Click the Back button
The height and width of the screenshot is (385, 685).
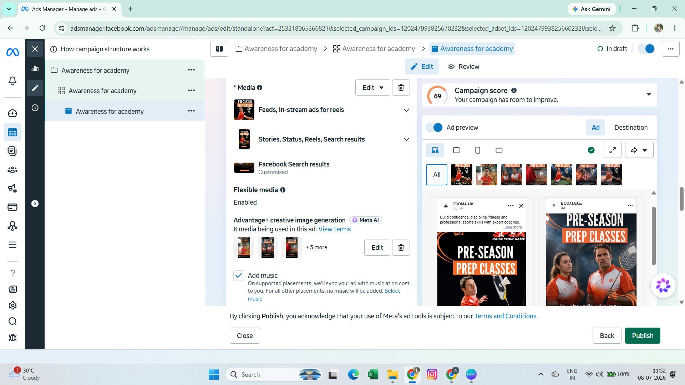(607, 336)
